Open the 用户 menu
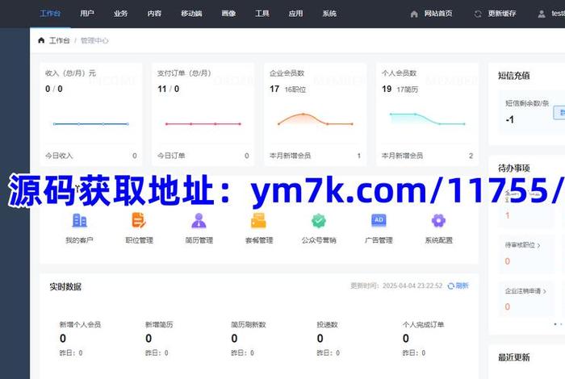565x379 pixels. click(87, 14)
